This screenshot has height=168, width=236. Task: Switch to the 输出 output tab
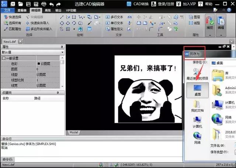tap(58, 10)
